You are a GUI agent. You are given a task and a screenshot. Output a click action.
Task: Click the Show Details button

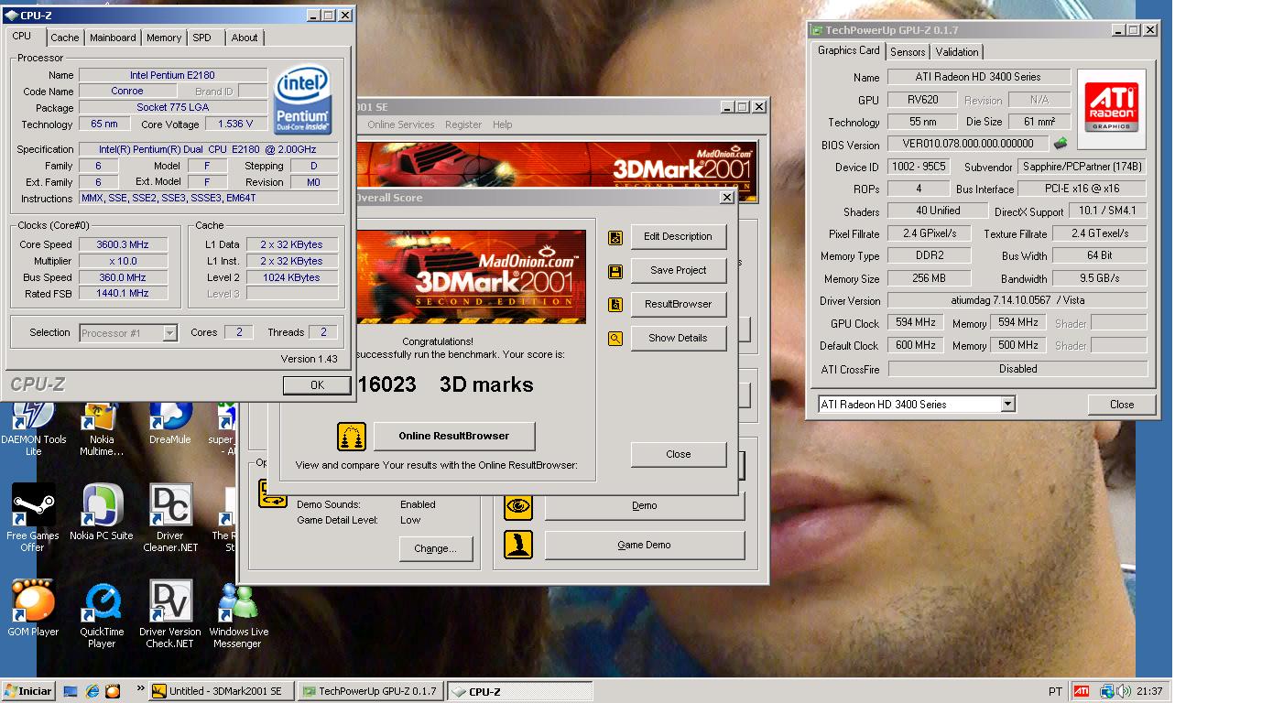click(678, 339)
